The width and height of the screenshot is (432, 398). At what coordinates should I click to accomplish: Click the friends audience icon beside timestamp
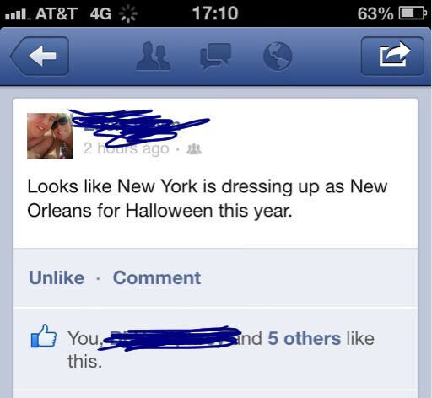194,148
